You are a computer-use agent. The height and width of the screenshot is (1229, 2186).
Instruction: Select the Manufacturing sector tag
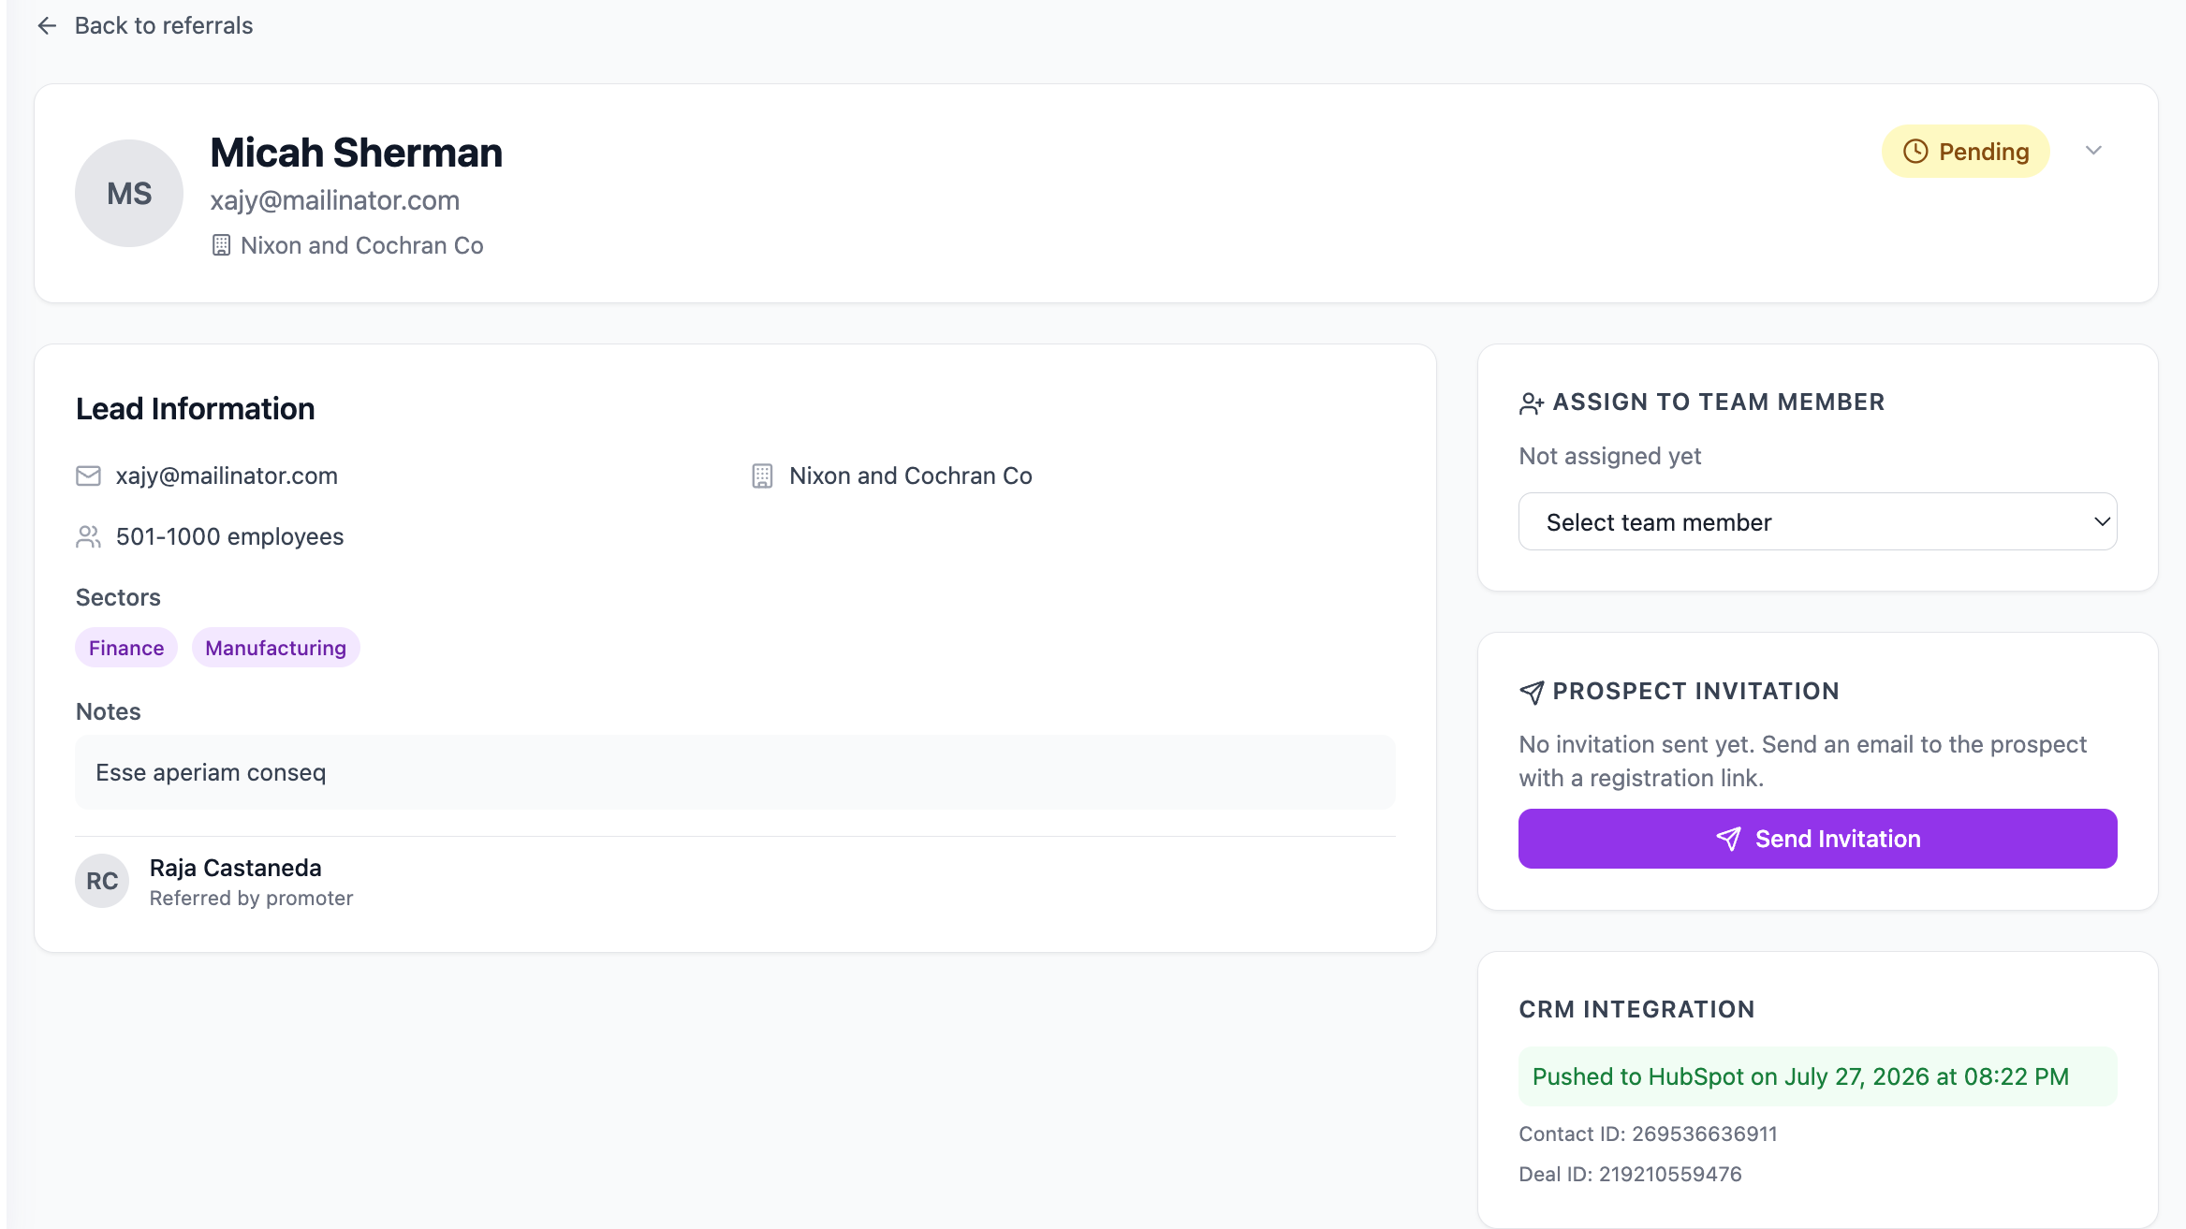click(275, 648)
